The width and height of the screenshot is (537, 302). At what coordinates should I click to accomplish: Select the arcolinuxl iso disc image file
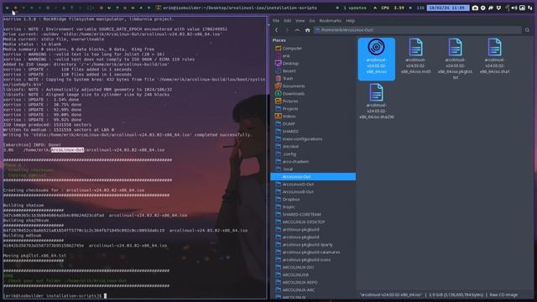377,59
